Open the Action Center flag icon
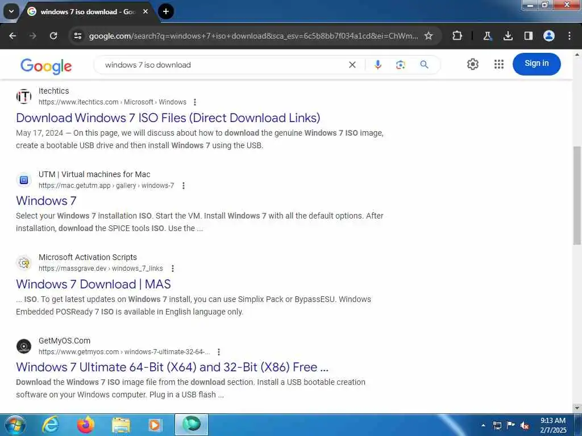This screenshot has height=436, width=582. (511, 425)
